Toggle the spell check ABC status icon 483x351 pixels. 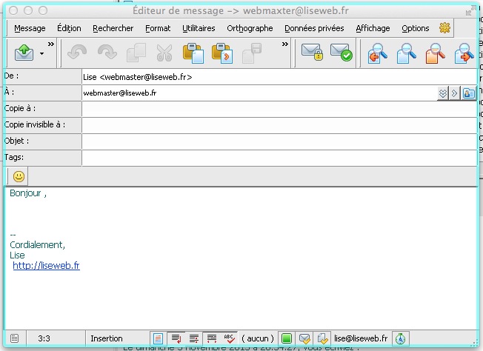click(230, 338)
